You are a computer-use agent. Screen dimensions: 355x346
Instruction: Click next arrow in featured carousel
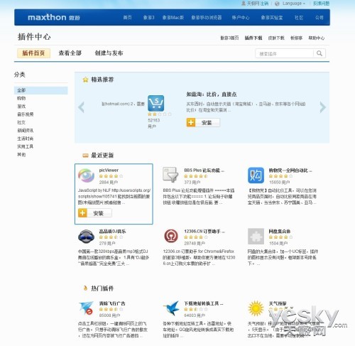click(323, 107)
